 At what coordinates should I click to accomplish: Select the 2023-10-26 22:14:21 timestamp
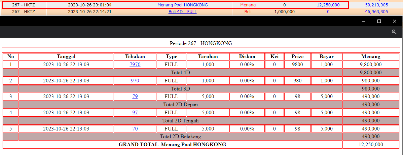click(90, 11)
